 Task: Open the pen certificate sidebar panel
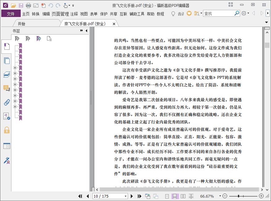[7, 161]
